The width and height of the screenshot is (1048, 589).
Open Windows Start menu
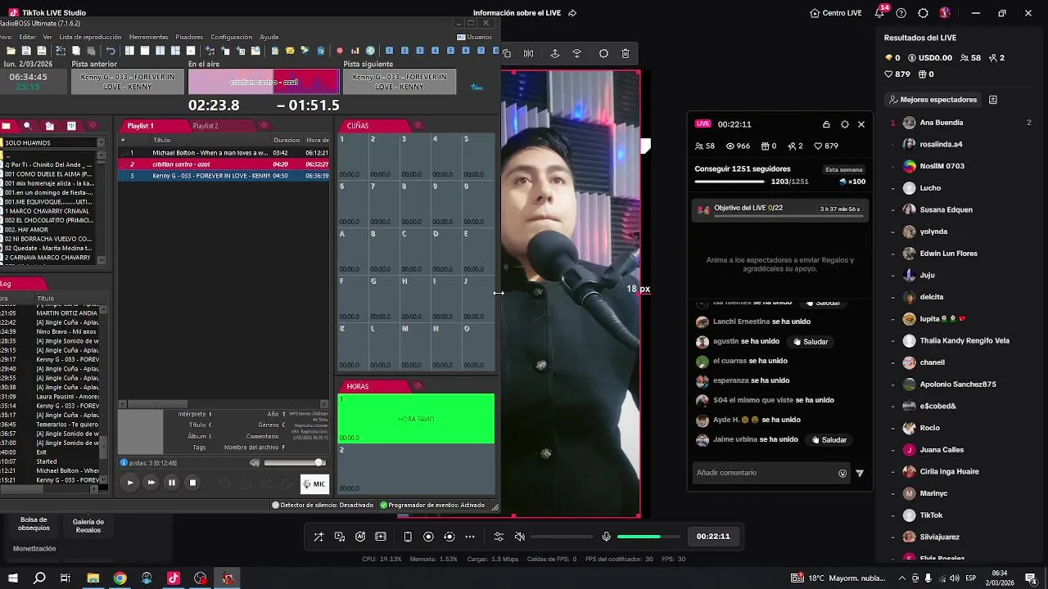coord(13,578)
